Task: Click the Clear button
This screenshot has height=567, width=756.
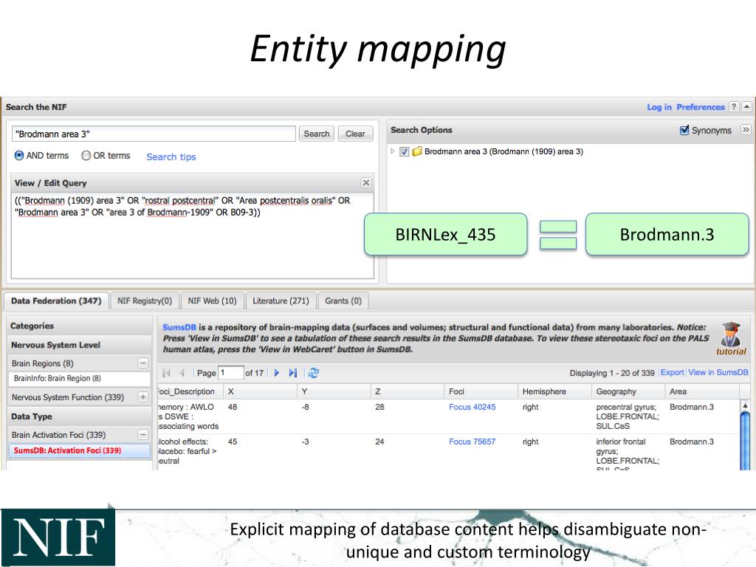Action: pyautogui.click(x=355, y=134)
